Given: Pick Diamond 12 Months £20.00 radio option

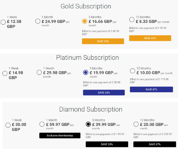Looking at the screenshot, I should click(x=136, y=124).
